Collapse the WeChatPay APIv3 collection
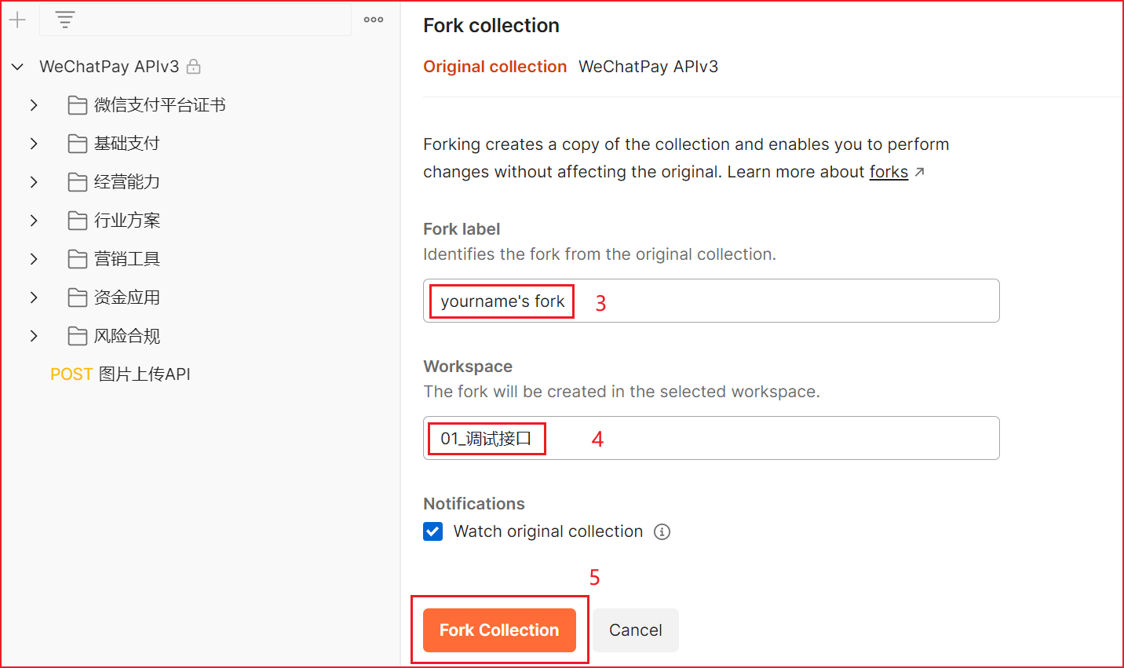The width and height of the screenshot is (1124, 668). [x=17, y=67]
